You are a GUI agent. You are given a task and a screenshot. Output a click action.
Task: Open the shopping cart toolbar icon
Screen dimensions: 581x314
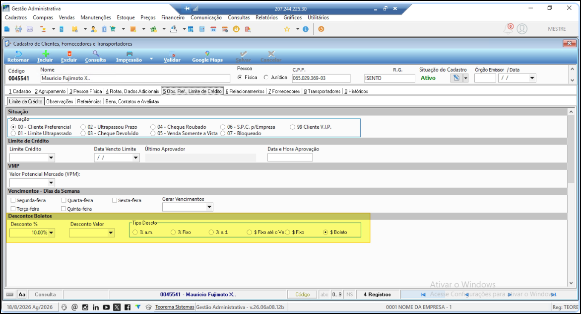click(113, 29)
